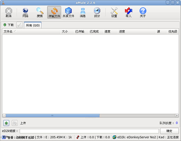The image size is (181, 141).
Task: Click the horizontal scrollbar thumb
Action: click(x=53, y=115)
